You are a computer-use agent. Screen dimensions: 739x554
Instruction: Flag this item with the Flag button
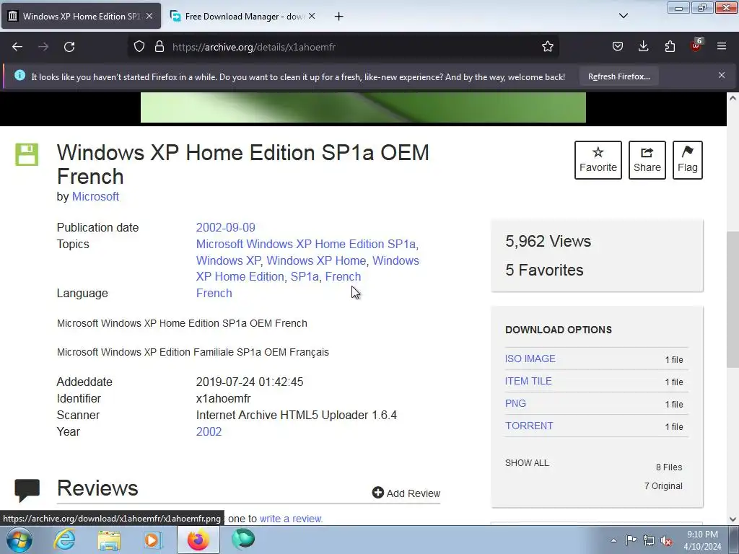(688, 160)
